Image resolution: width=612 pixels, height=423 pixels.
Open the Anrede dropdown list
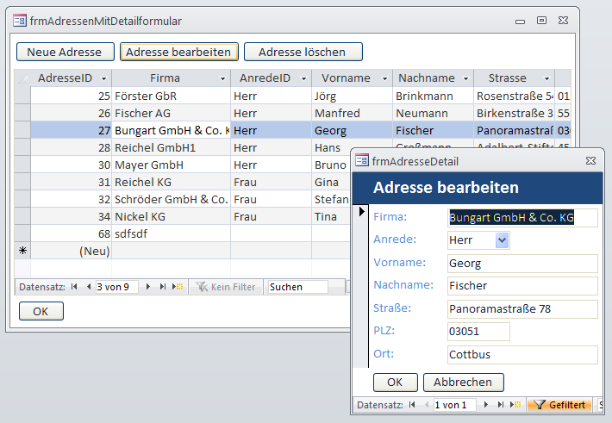click(x=503, y=240)
